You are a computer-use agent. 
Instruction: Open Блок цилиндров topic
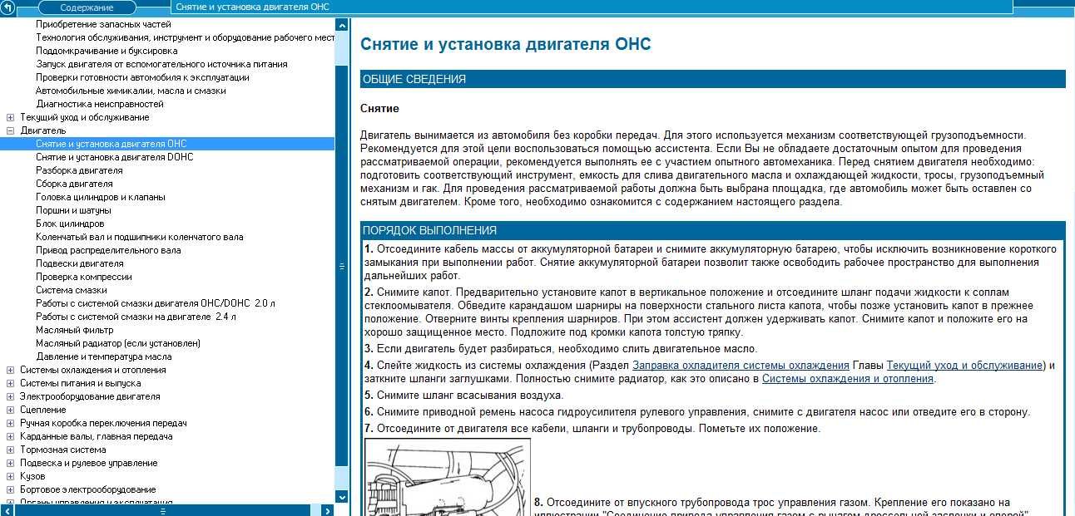click(70, 224)
